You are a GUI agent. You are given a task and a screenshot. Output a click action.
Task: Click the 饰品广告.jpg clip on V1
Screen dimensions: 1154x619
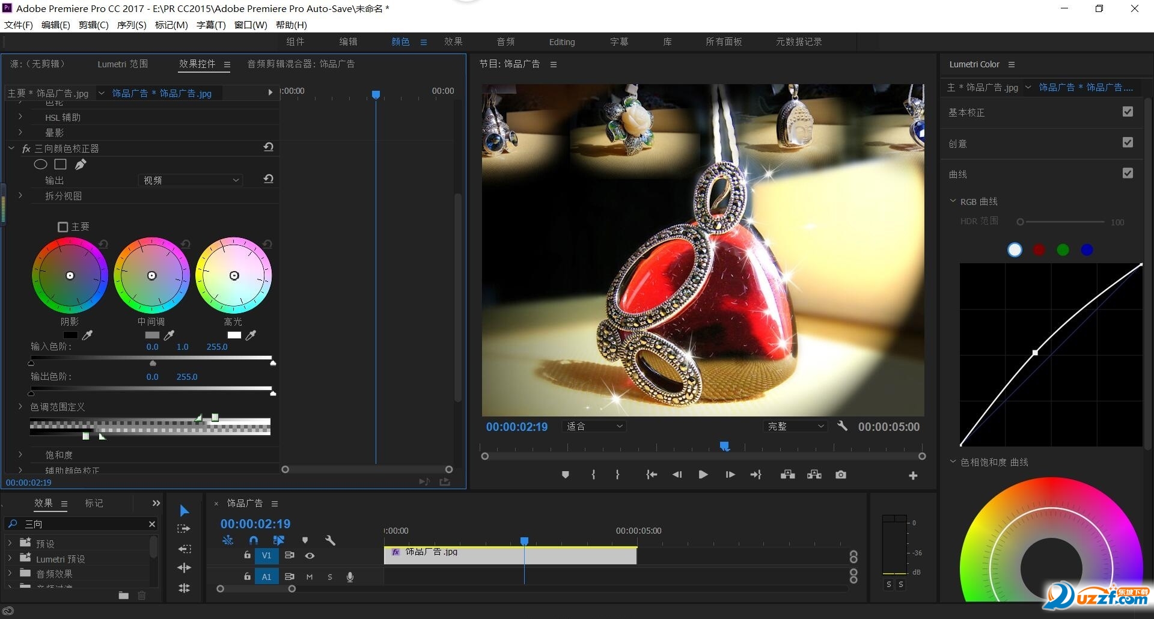(x=510, y=555)
